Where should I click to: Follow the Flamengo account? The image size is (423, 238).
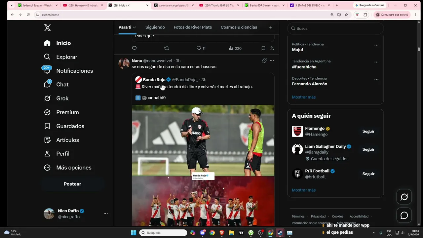pos(368,131)
